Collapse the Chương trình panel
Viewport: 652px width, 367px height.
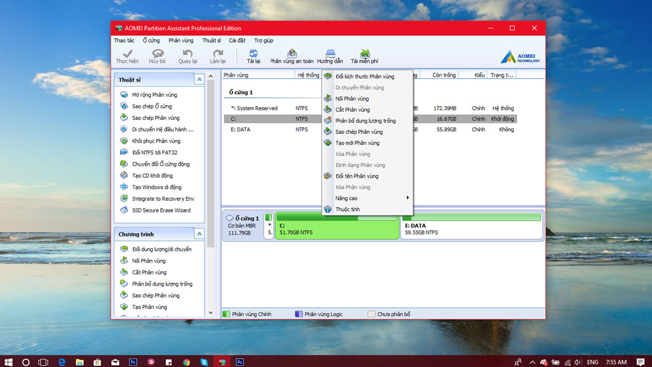199,234
